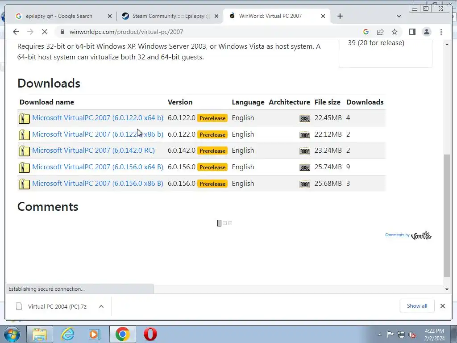457x343 pixels.
Task: Click the 8086 chip icon in the 22.12MB row
Action: (x=305, y=135)
